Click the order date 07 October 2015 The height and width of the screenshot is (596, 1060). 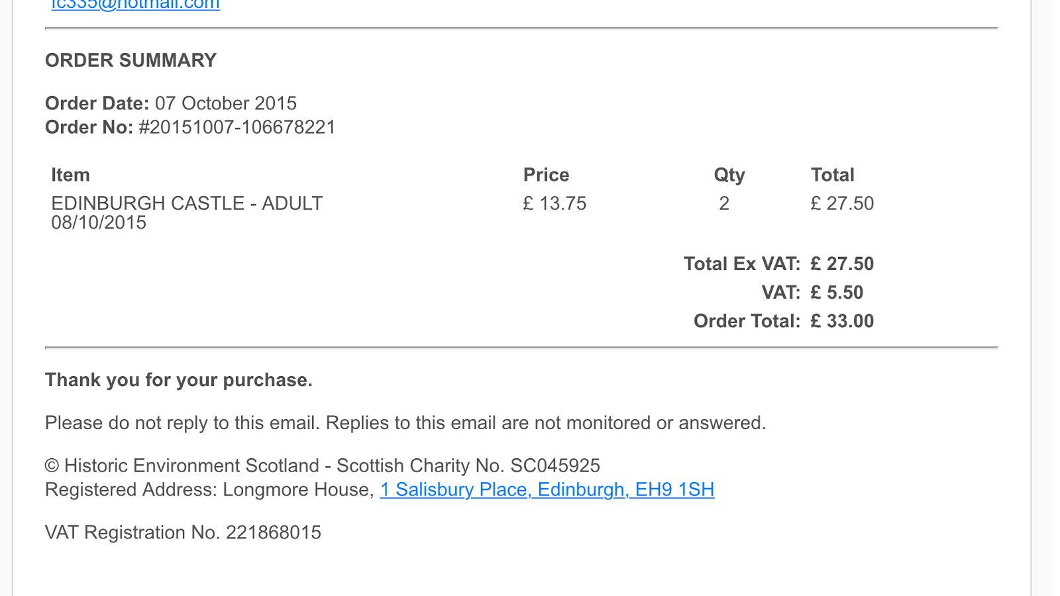click(x=225, y=103)
